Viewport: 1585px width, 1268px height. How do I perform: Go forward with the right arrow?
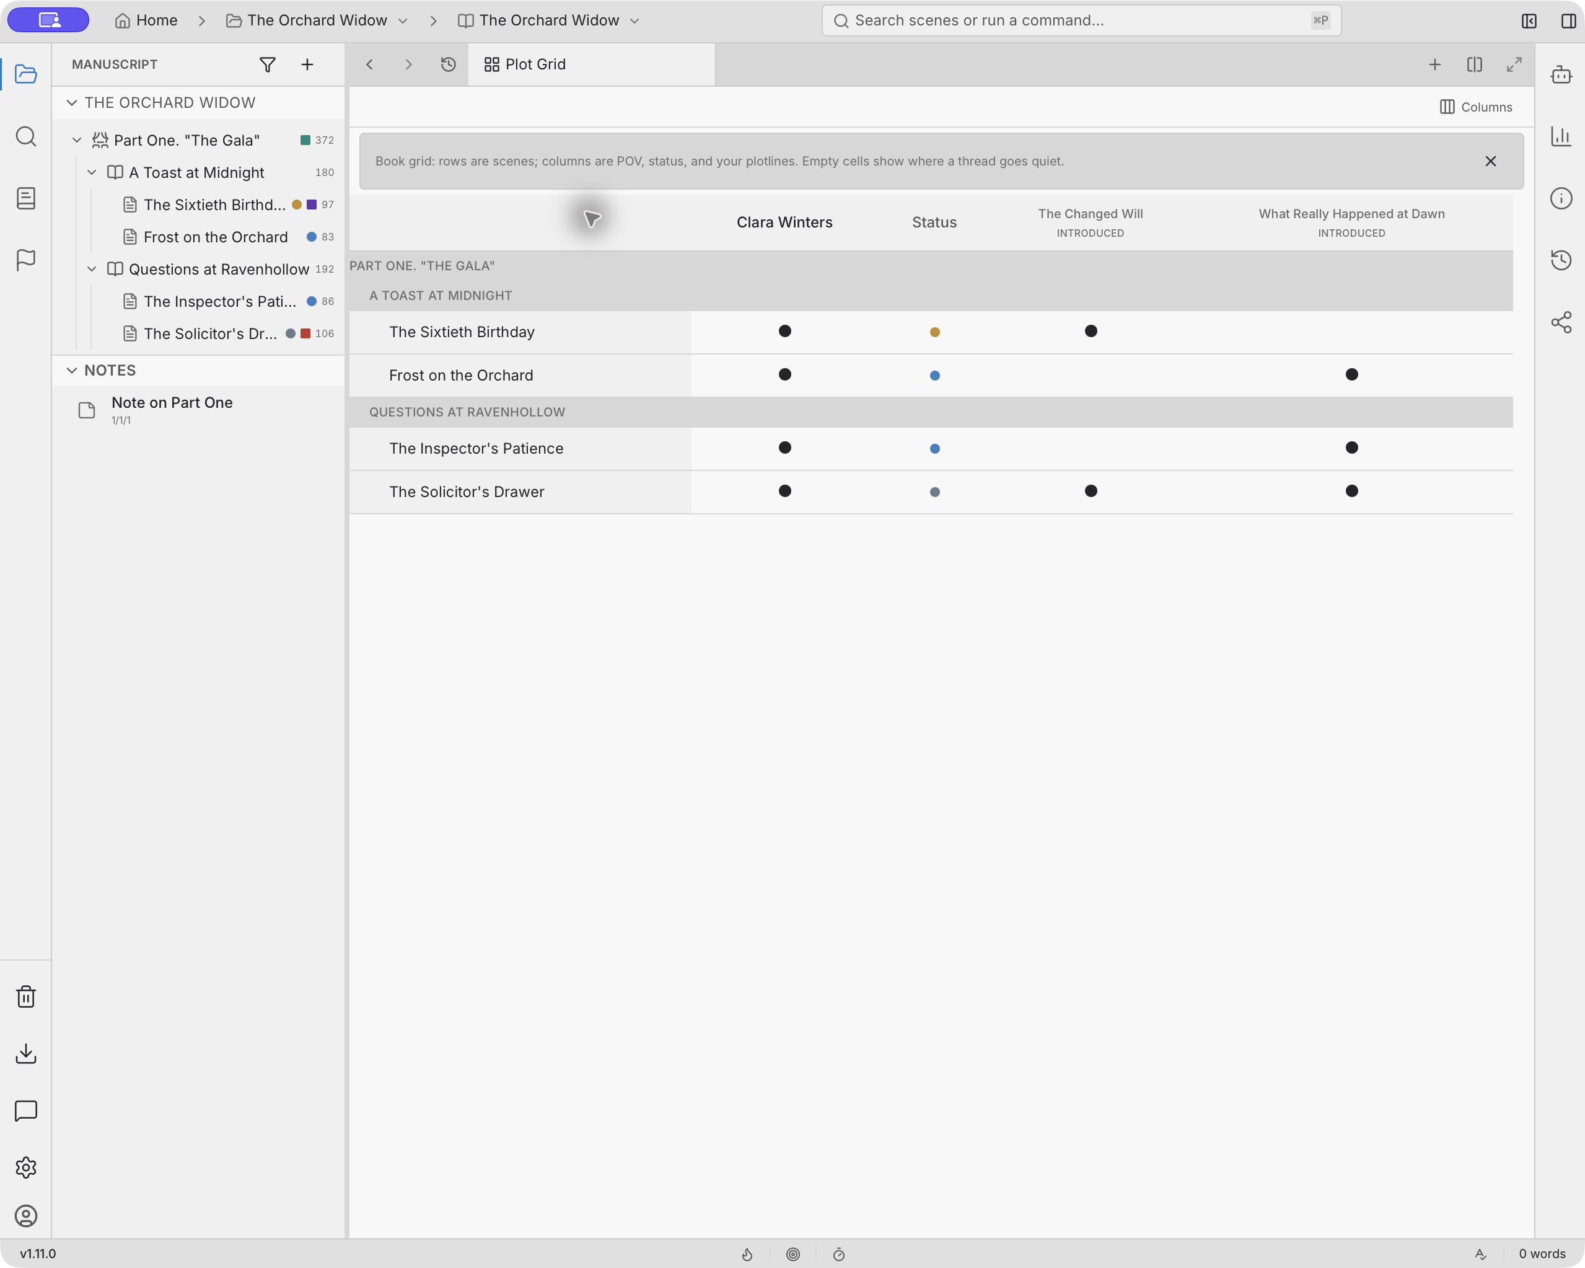(x=409, y=64)
